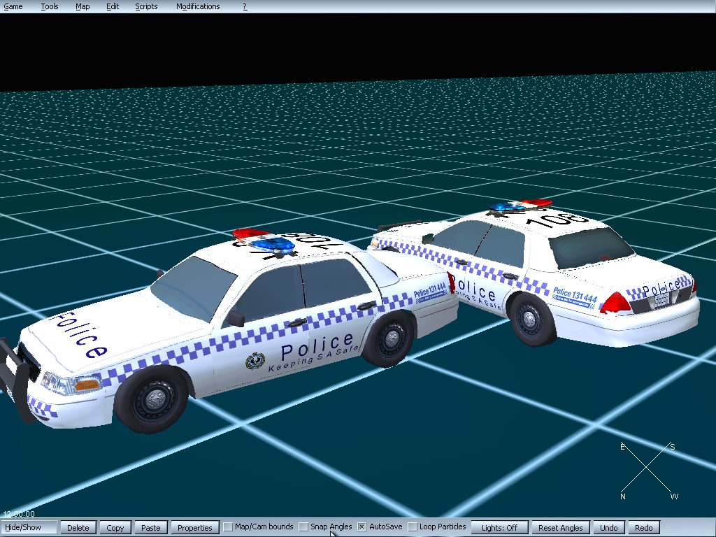The height and width of the screenshot is (537, 716).
Task: Enable Map/Cam bounds checkbox
Action: 229,527
